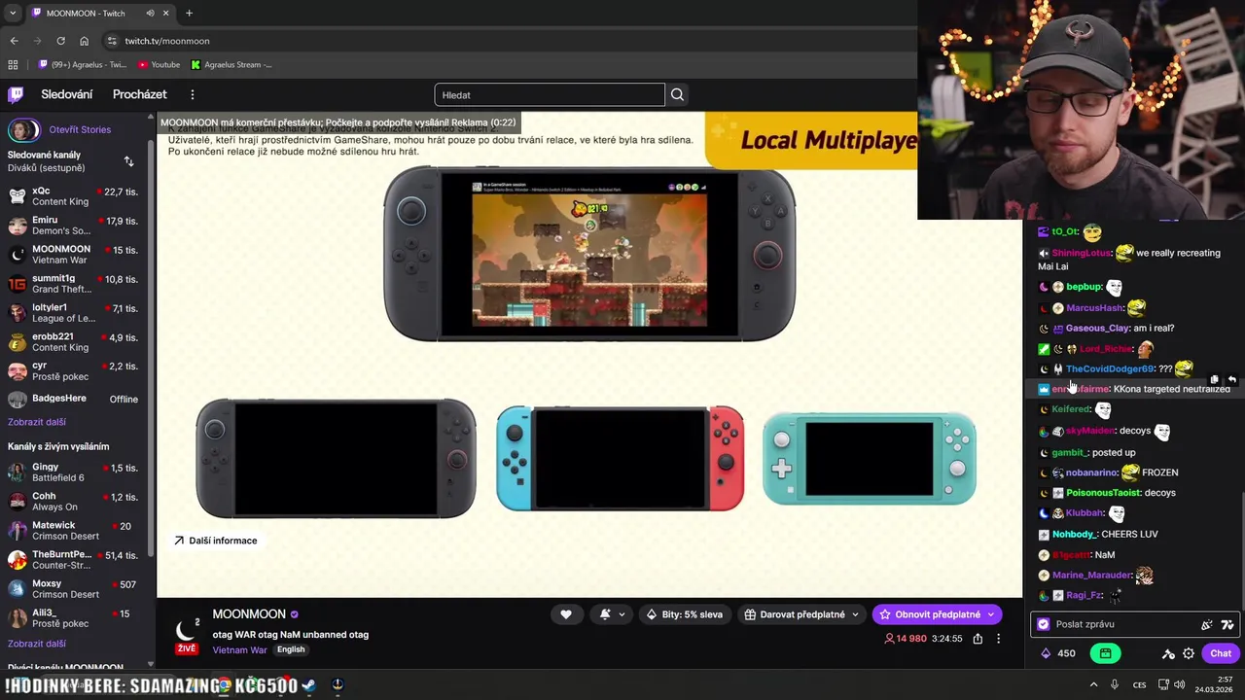The height and width of the screenshot is (700, 1245).
Task: Open the browser home page
Action: pyautogui.click(x=84, y=41)
